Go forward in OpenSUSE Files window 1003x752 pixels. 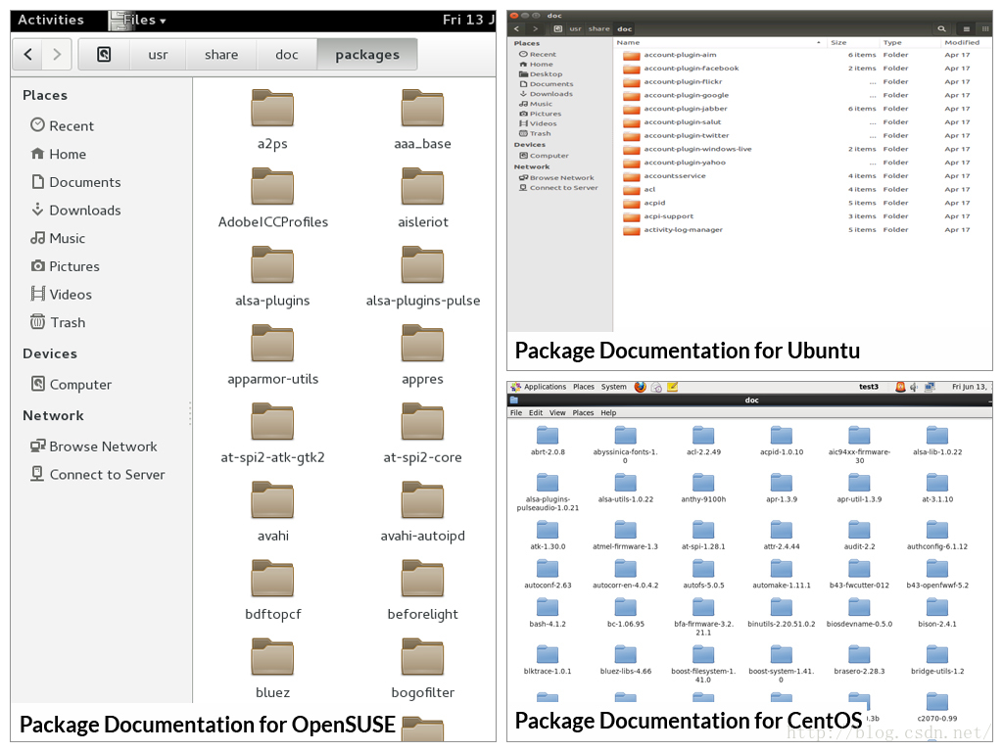pos(57,55)
